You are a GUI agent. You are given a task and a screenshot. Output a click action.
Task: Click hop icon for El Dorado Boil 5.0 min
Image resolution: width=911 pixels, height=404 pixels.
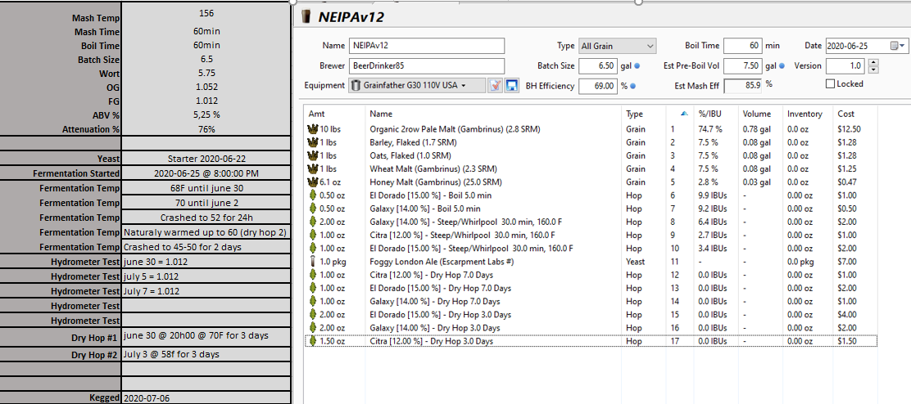coord(313,195)
